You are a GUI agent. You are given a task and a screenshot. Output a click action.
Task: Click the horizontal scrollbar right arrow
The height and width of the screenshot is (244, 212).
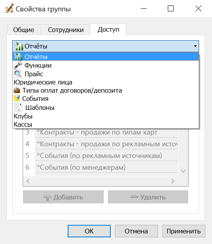[x=172, y=181]
